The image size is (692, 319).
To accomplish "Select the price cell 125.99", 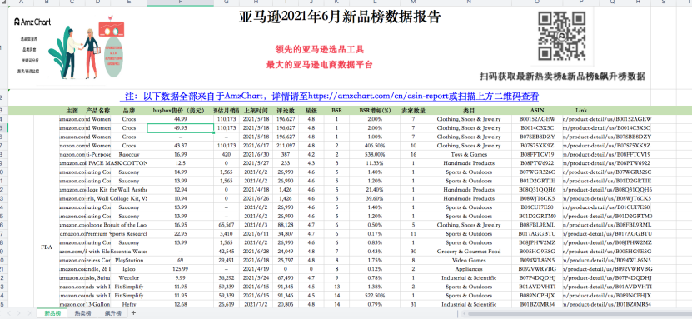I will point(180,269).
